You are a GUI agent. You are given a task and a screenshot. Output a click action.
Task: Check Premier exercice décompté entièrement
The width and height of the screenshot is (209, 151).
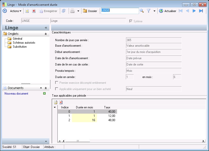pyautogui.click(x=57, y=83)
